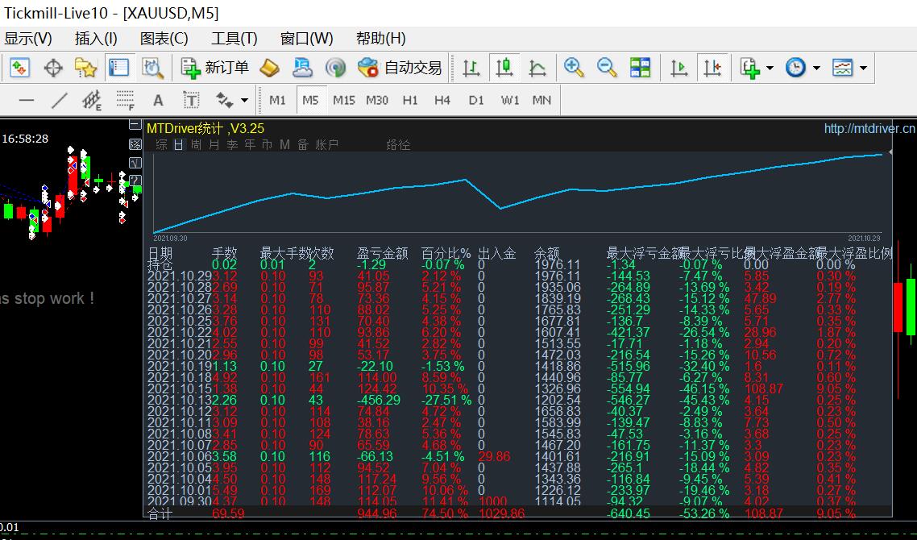Viewport: 917px width, 540px height.
Task: Select the 日 daily statistics tab
Action: pos(179,144)
